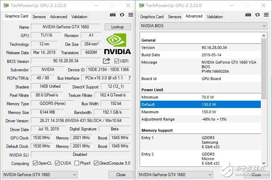Click the NVIDIA SLI Disabled field
The width and height of the screenshot is (272, 180).
click(x=80, y=154)
